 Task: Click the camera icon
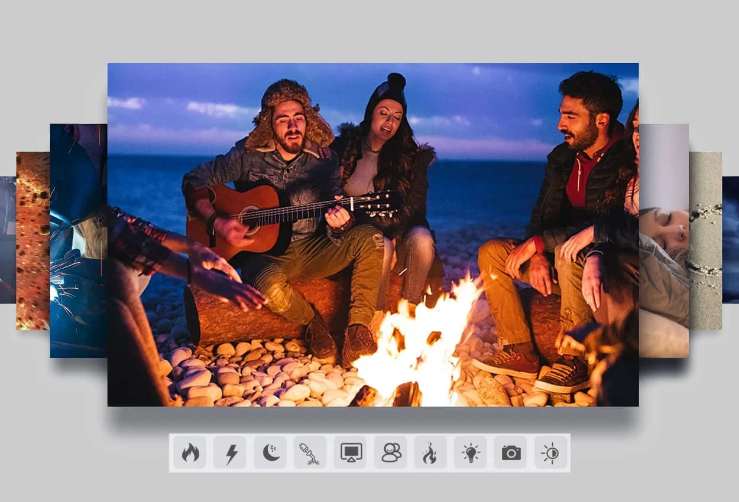pyautogui.click(x=511, y=453)
